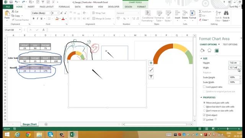The height and width of the screenshot is (138, 245).
Task: Open the number format General dropdown
Action: 138,13
